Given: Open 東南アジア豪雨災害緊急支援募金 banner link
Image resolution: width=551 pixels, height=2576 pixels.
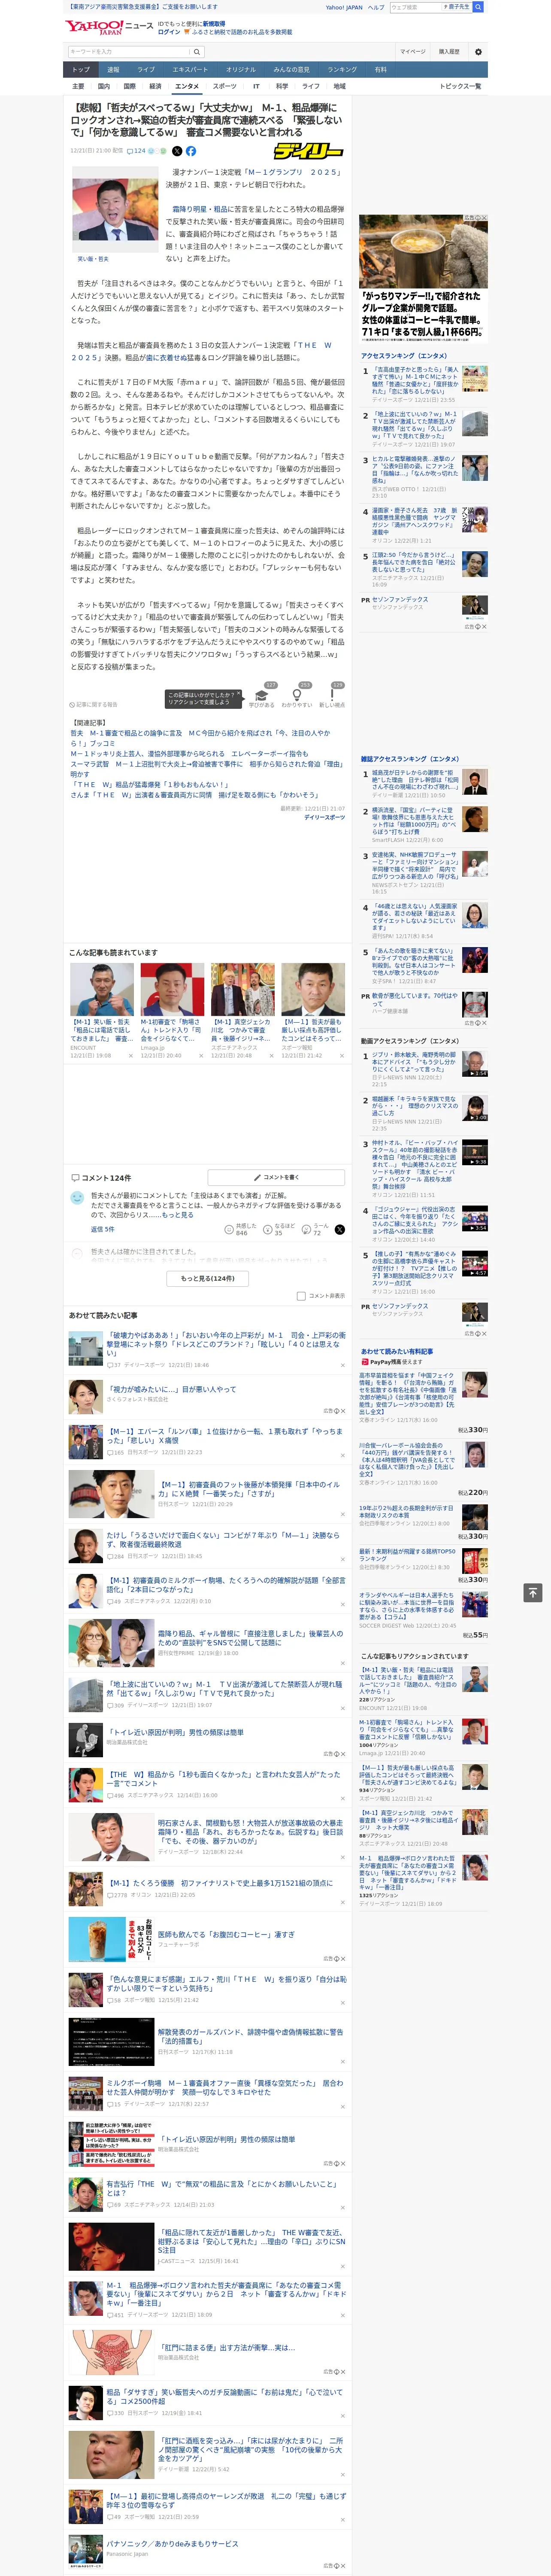Looking at the screenshot, I should point(143,6).
